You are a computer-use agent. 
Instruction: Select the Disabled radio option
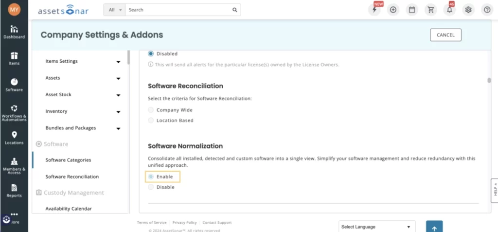pyautogui.click(x=151, y=54)
